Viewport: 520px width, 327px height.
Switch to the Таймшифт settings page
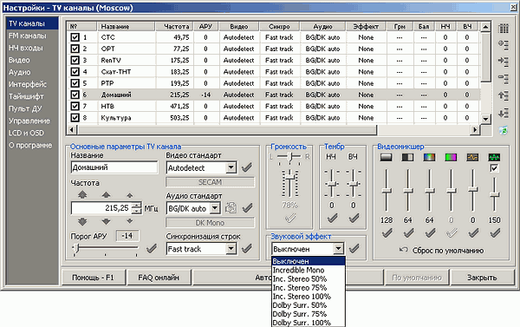click(26, 96)
